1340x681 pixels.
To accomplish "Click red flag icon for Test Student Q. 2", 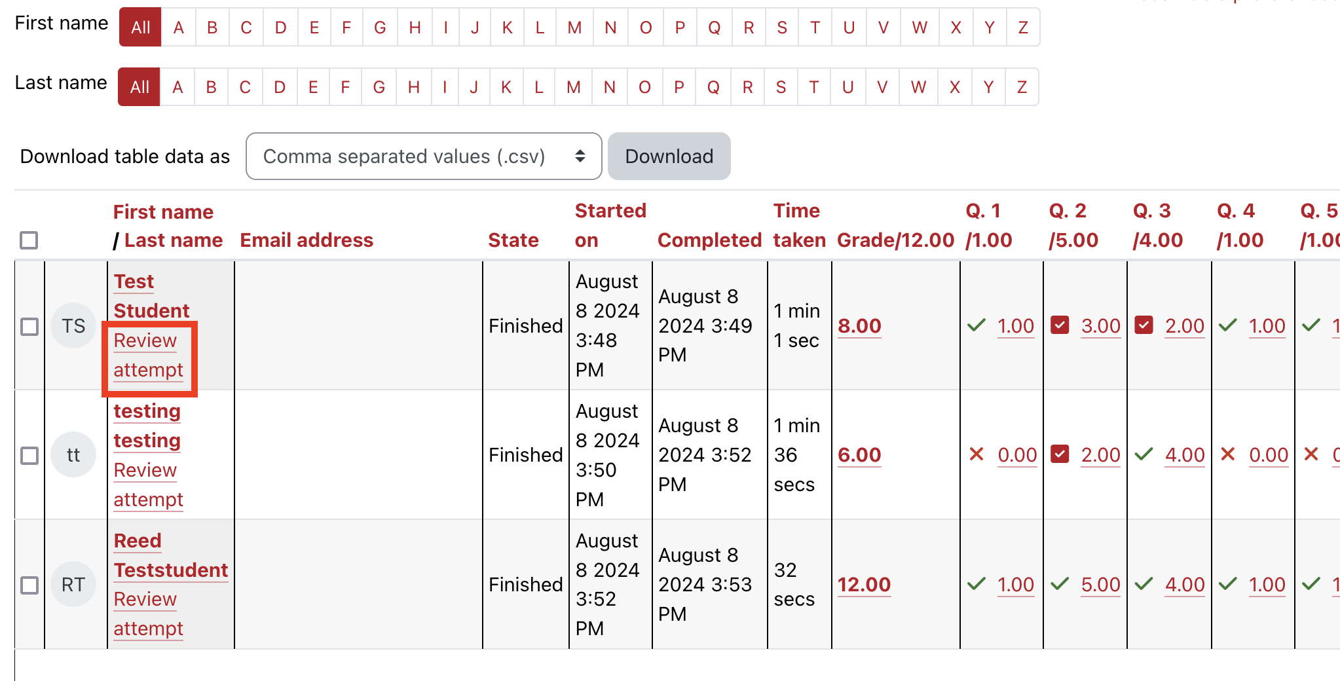I will pos(1060,325).
